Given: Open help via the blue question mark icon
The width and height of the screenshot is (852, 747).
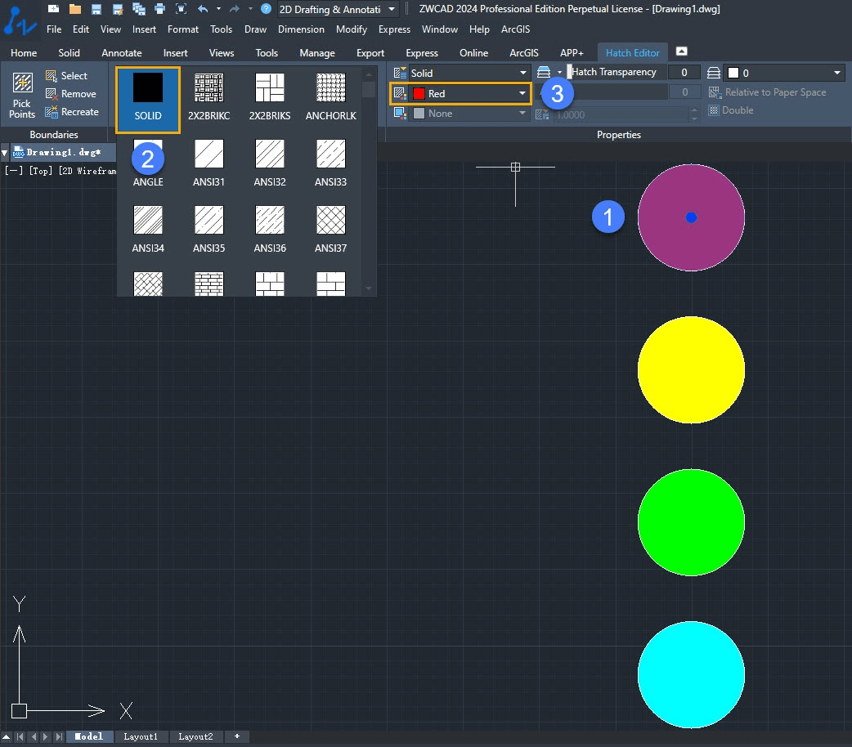Looking at the screenshot, I should (266, 9).
